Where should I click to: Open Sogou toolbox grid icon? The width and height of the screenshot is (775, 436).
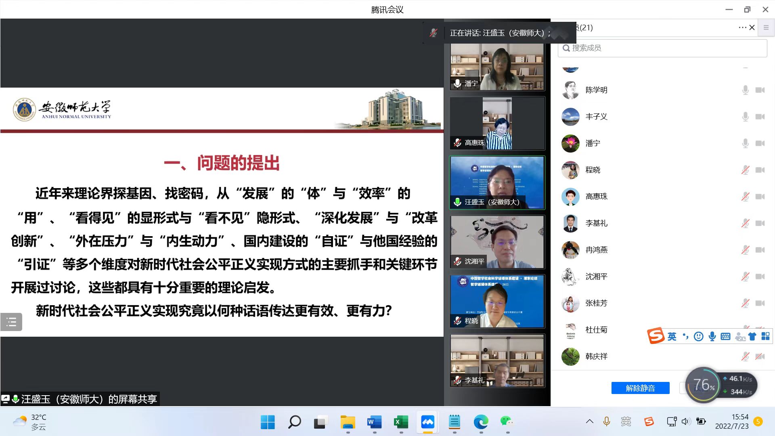[765, 336]
